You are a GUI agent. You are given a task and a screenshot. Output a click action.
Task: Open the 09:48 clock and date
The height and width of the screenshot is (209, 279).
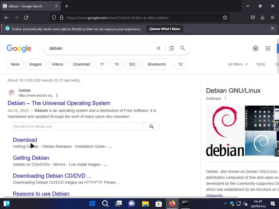(258, 204)
